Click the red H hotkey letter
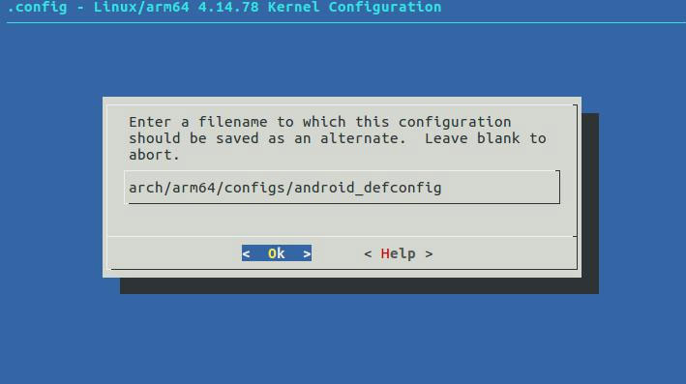Screen dimensions: 686x384 click(385, 253)
